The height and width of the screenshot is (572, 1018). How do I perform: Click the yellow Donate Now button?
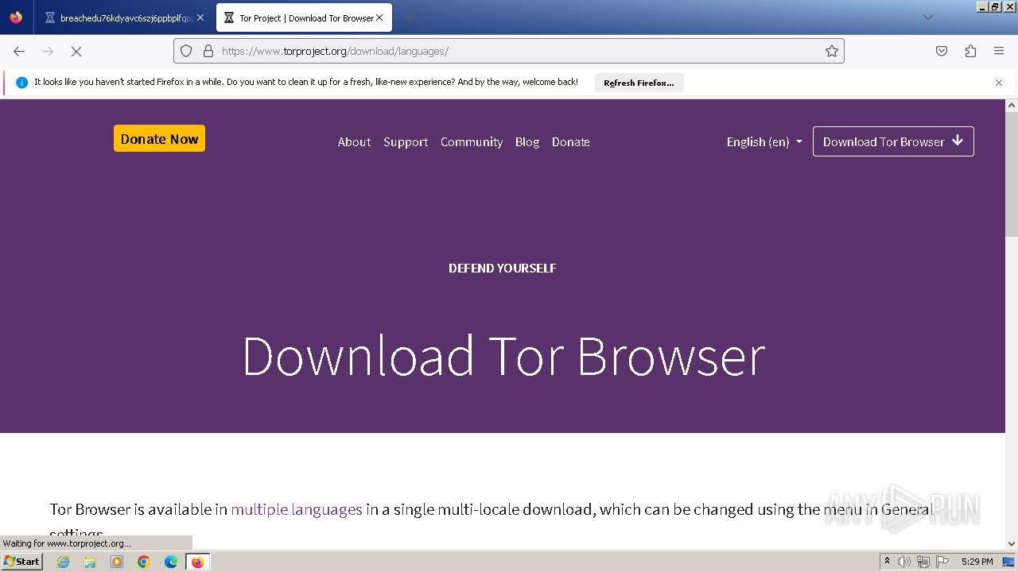pyautogui.click(x=159, y=138)
